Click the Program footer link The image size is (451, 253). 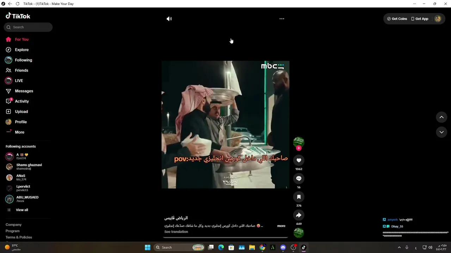tap(13, 231)
